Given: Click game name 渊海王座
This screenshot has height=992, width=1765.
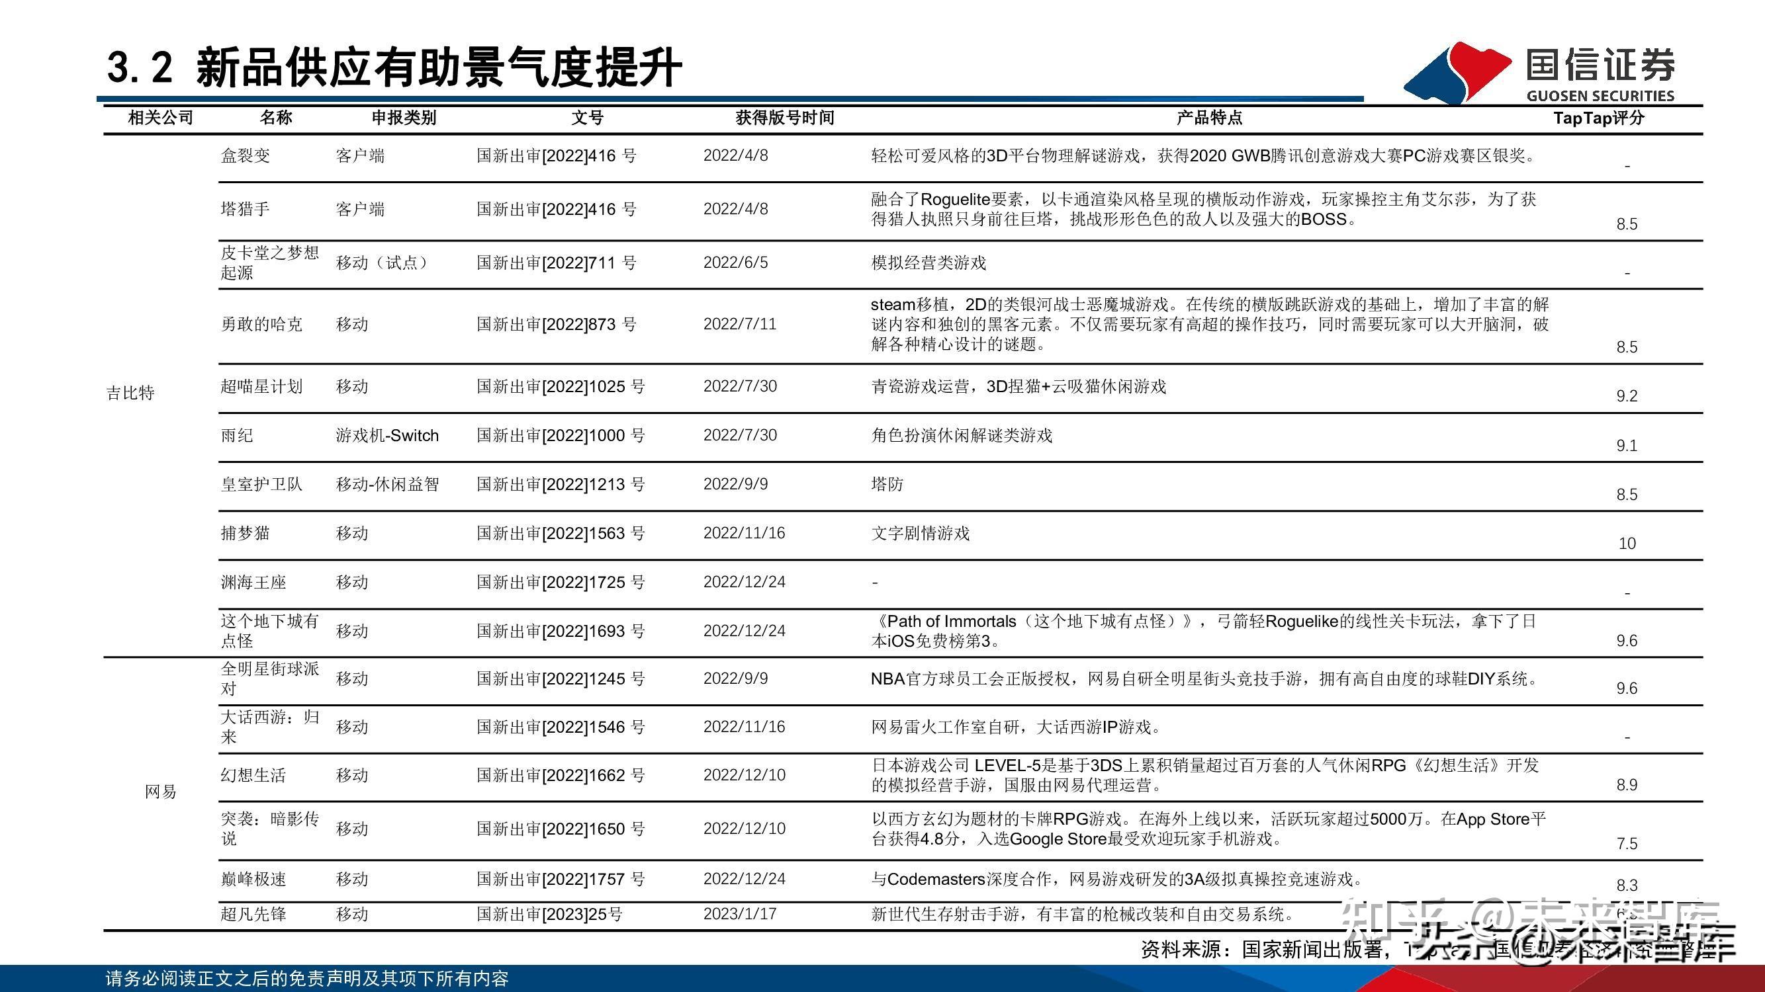Looking at the screenshot, I should pyautogui.click(x=253, y=582).
